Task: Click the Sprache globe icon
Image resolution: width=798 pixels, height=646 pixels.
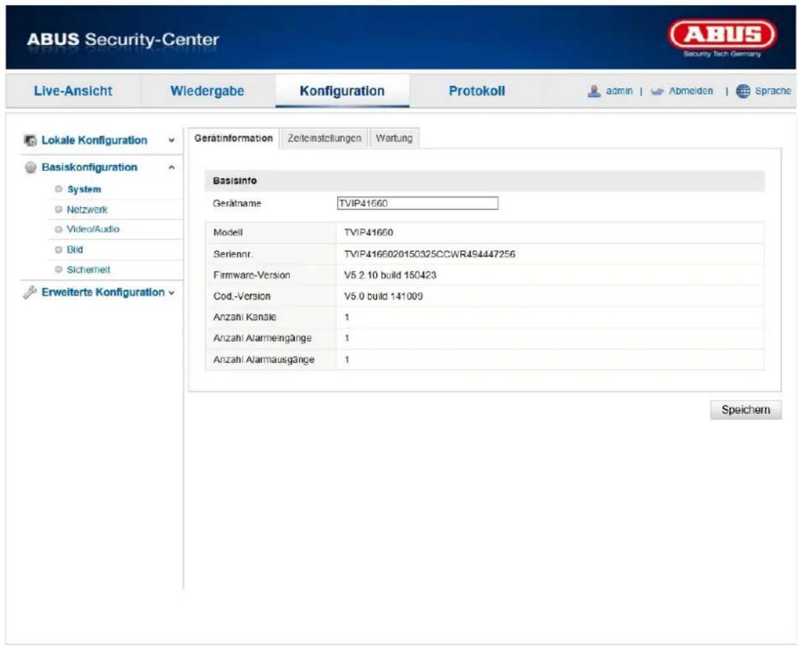Action: tap(743, 91)
